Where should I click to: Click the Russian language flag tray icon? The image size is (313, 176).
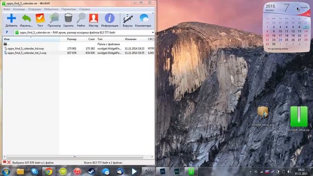pyautogui.click(x=267, y=172)
